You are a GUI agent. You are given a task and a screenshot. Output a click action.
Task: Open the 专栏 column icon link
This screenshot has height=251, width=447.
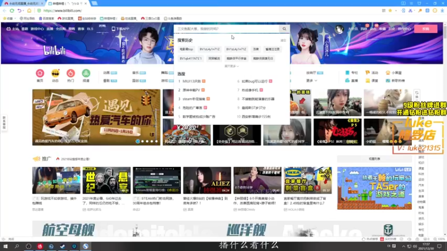(x=351, y=73)
